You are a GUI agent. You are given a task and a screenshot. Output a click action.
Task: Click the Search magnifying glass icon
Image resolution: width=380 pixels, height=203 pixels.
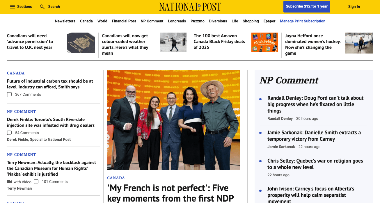(x=42, y=7)
